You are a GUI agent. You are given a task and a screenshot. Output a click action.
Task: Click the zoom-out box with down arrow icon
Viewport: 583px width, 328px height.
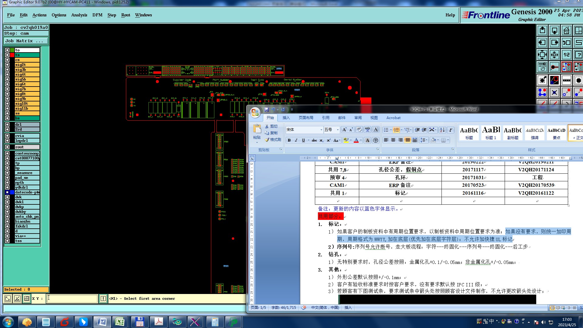pos(554,30)
